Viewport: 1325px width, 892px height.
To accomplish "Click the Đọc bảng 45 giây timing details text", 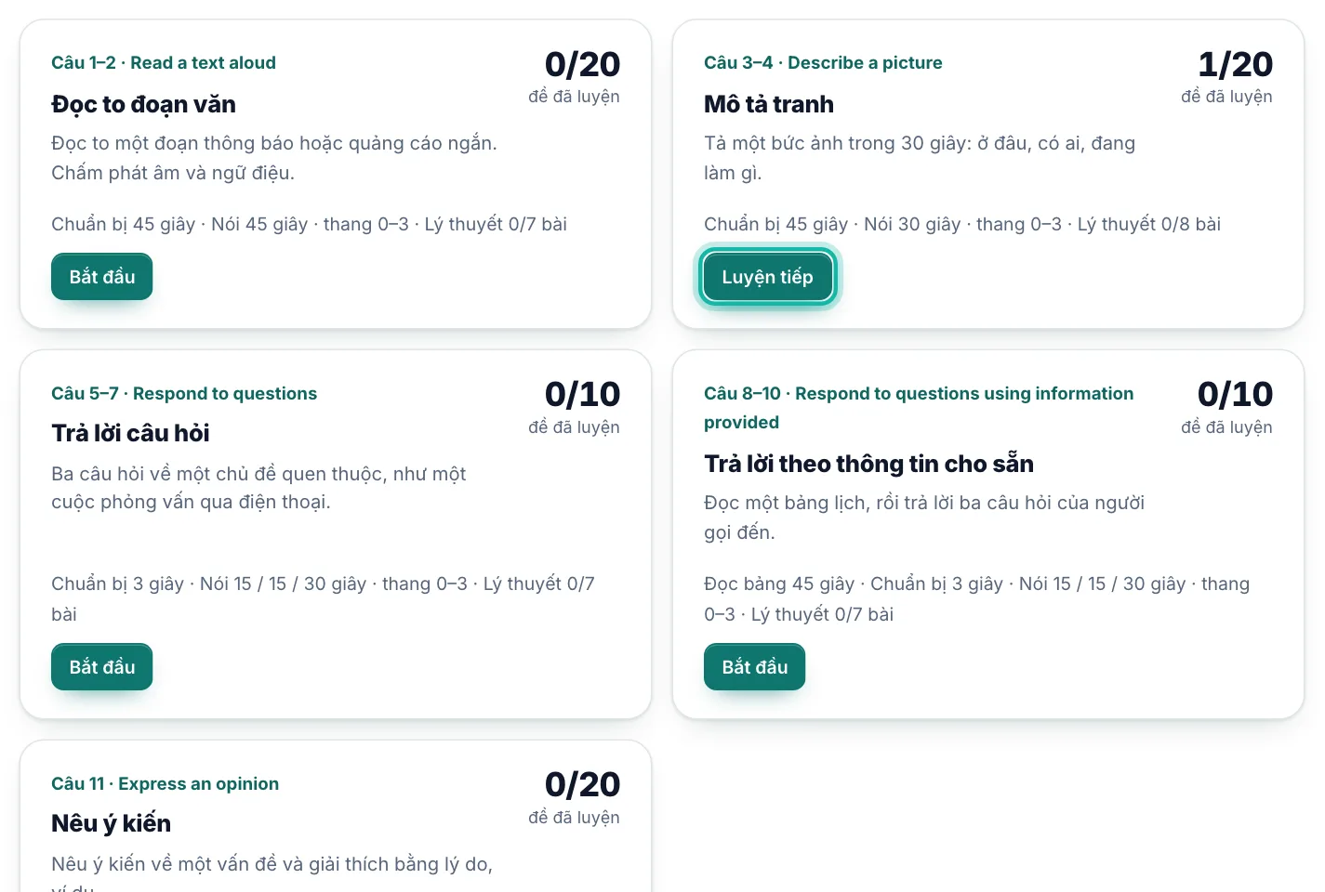I will (976, 598).
